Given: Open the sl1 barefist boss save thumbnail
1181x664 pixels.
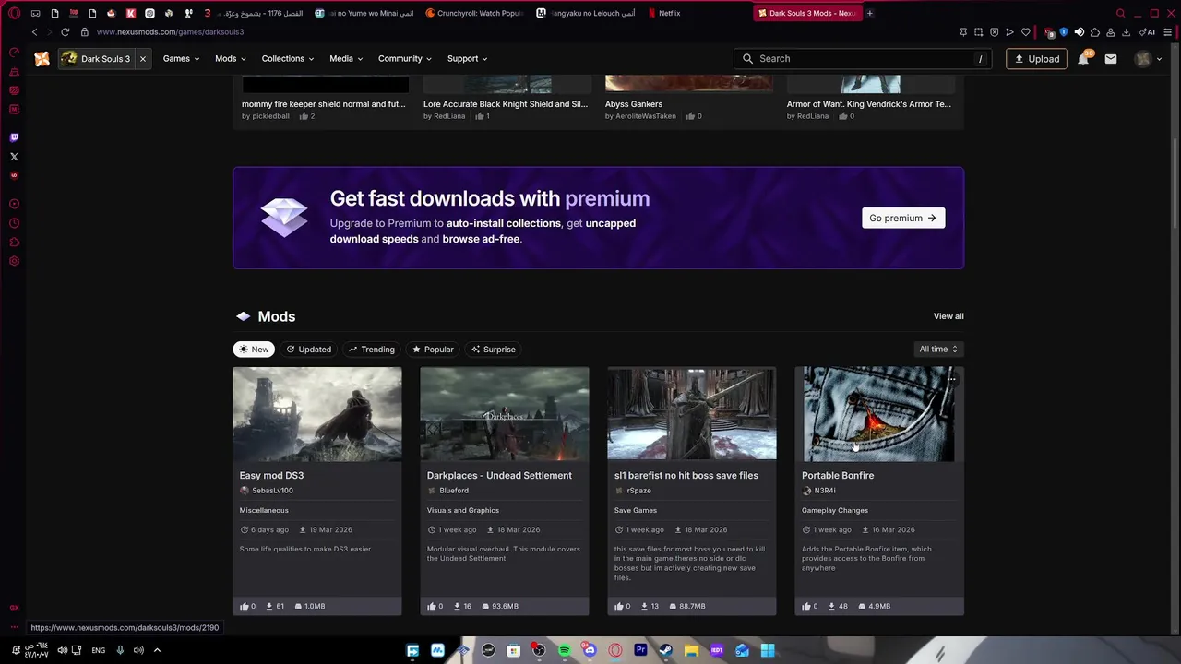Looking at the screenshot, I should pyautogui.click(x=692, y=414).
